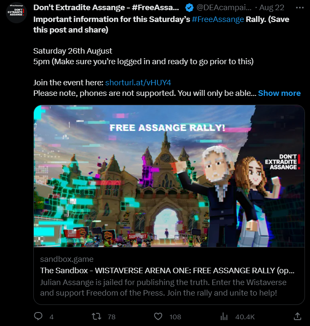This screenshot has width=310, height=326.
Task: Open the reply comment icon
Action: pos(38,316)
